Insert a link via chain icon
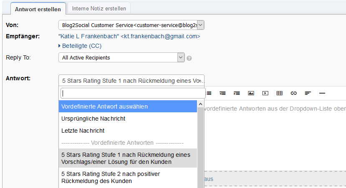The height and width of the screenshot is (188, 346). [294, 93]
